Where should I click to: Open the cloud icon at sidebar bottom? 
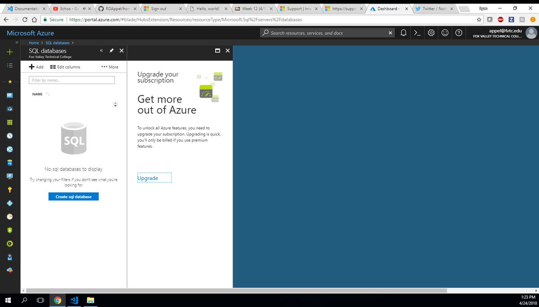[x=10, y=270]
